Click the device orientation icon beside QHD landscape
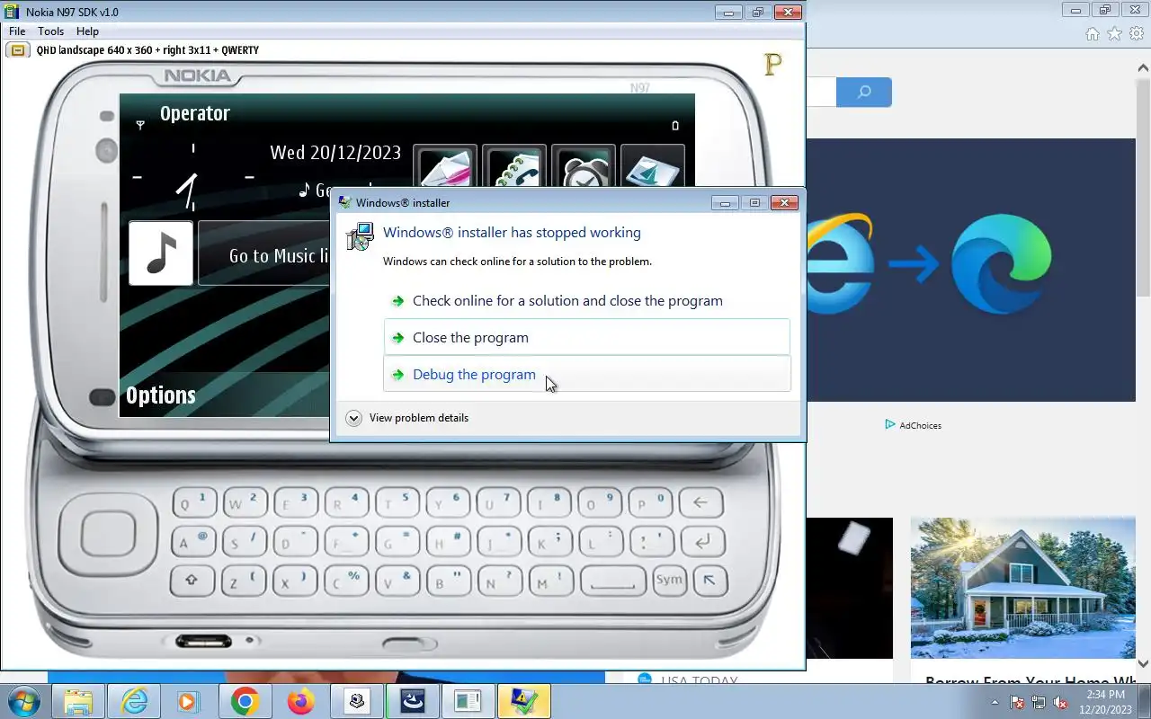Image resolution: width=1151 pixels, height=719 pixels. [x=17, y=50]
